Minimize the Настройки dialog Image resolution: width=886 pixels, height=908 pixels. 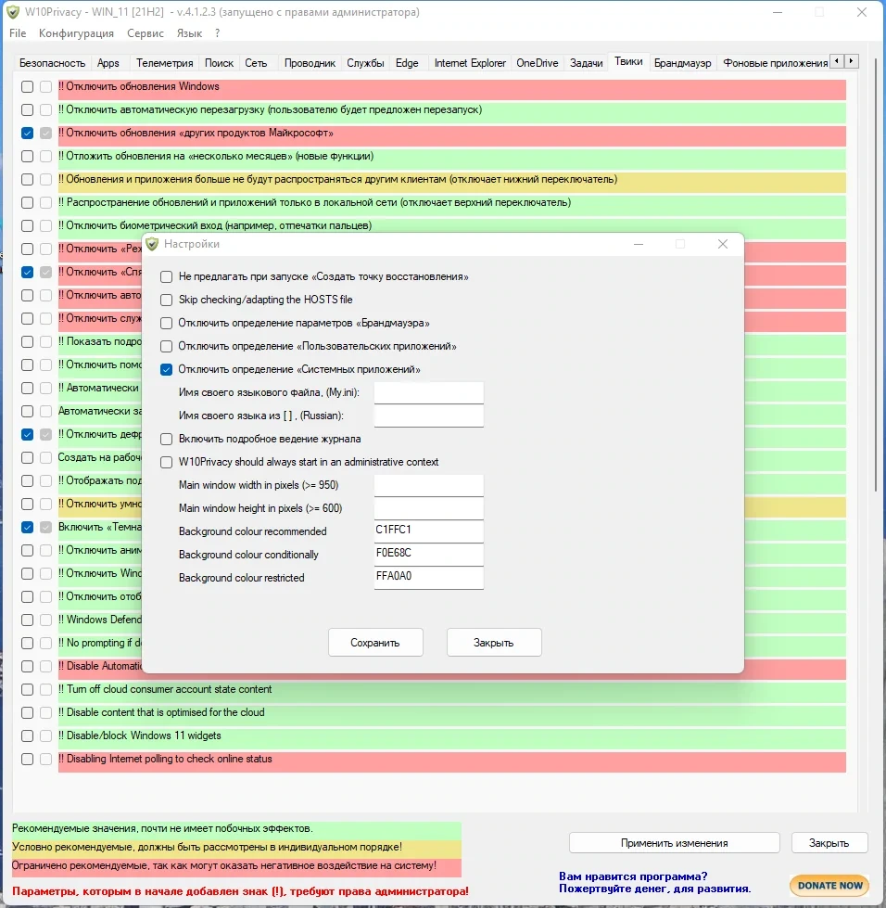pos(639,244)
